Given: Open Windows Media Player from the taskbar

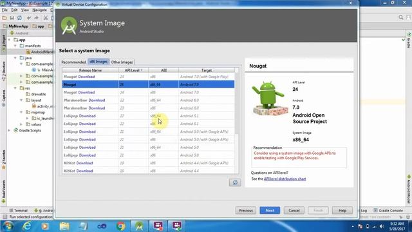Looking at the screenshot, I should pos(45,226).
